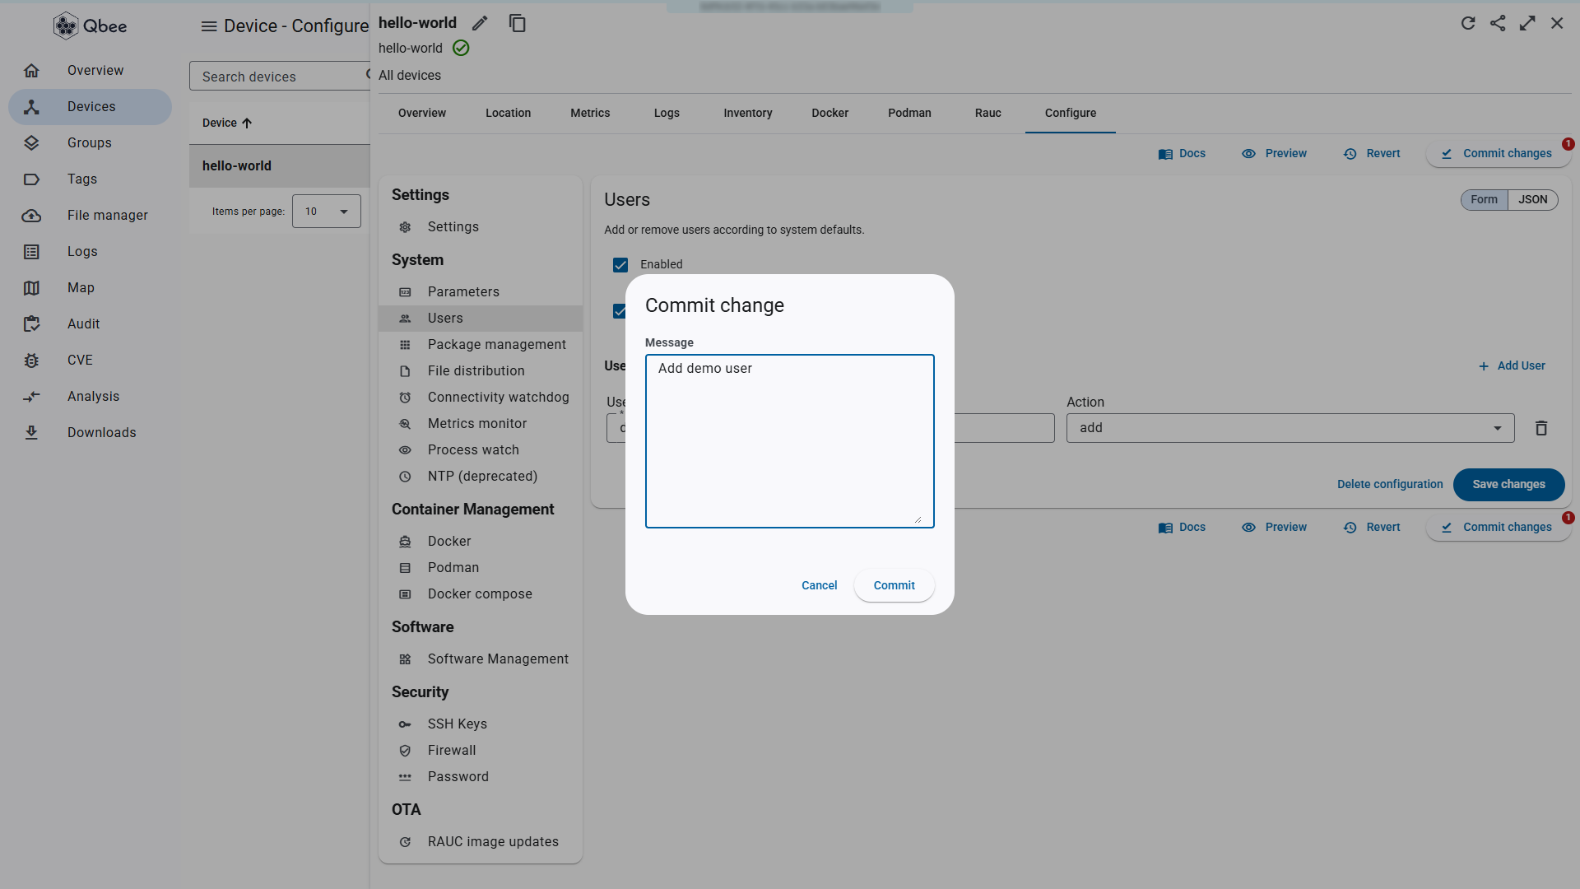Switch to the Metrics tab
This screenshot has height=889, width=1580.
[x=591, y=114]
